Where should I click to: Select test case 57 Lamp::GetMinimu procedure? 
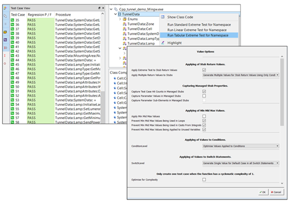tap(78, 118)
